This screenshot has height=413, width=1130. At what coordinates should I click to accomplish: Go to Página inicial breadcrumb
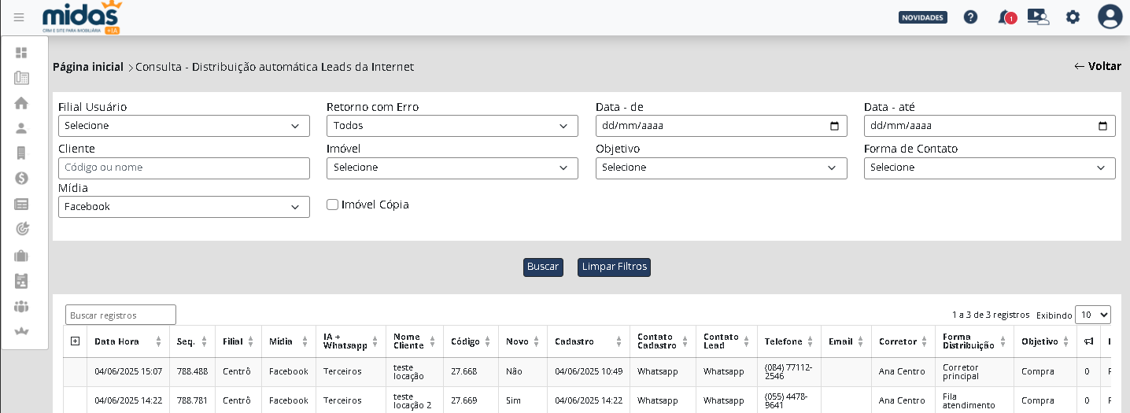pyautogui.click(x=88, y=67)
